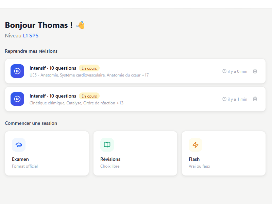
Task: Start a Révisions session card
Action: coord(135,153)
